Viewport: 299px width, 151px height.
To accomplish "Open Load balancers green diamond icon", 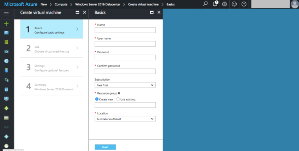I will pyautogui.click(x=6, y=108).
